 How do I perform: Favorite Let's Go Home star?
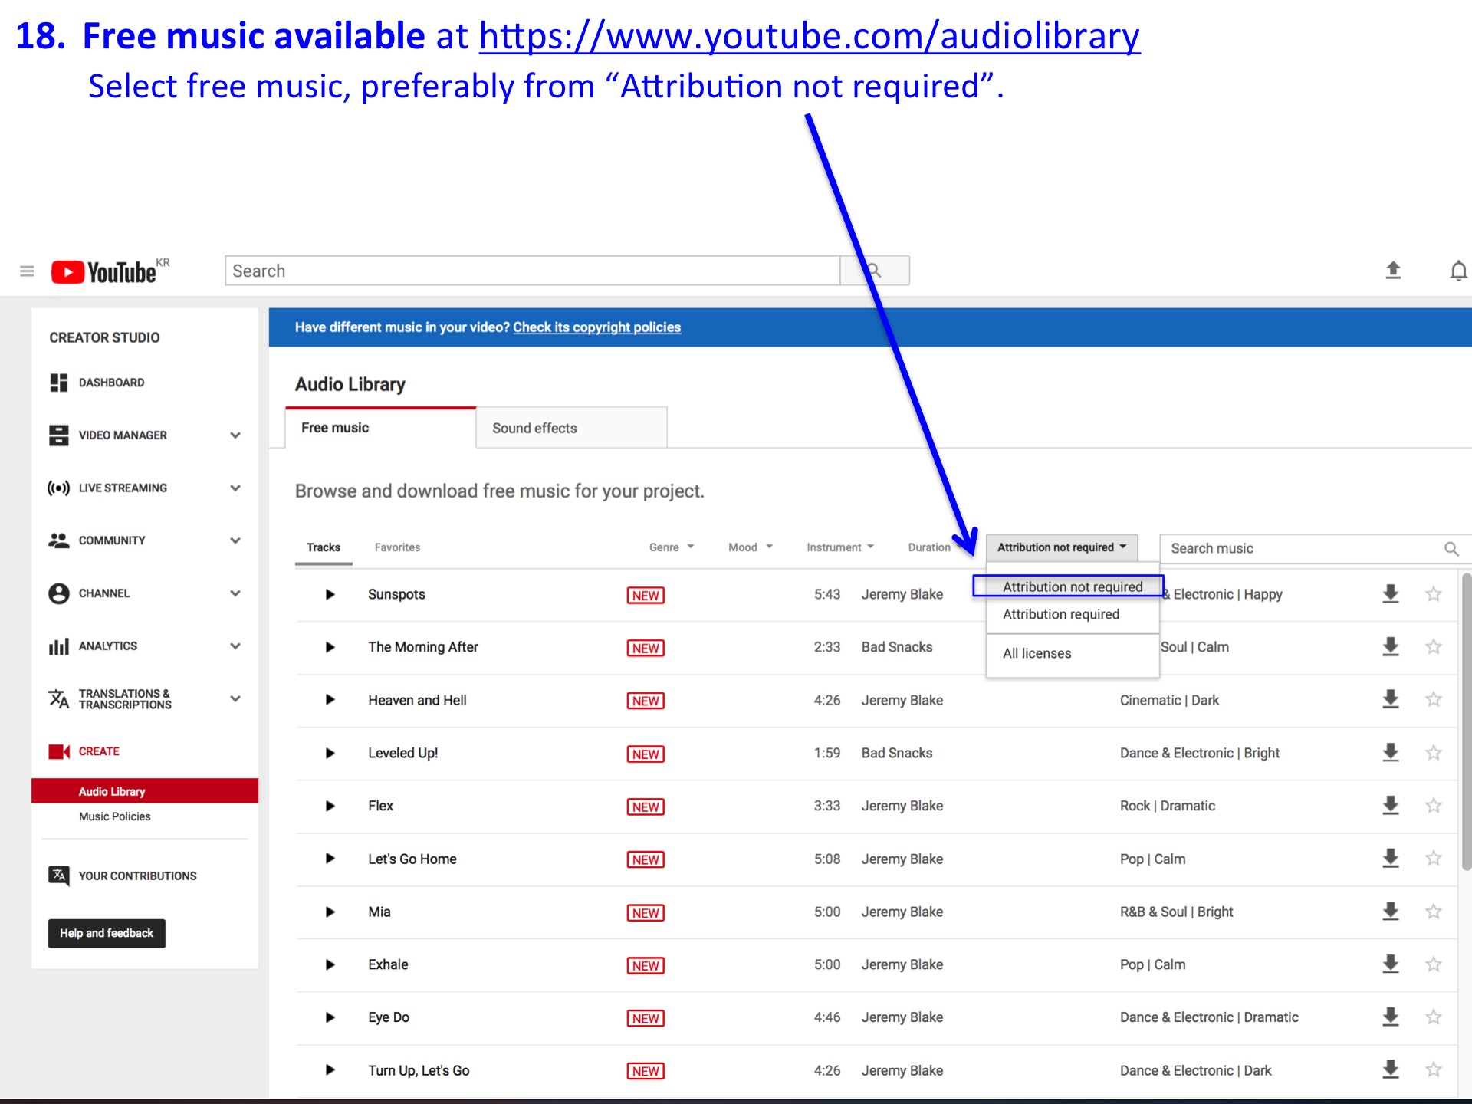click(1434, 859)
